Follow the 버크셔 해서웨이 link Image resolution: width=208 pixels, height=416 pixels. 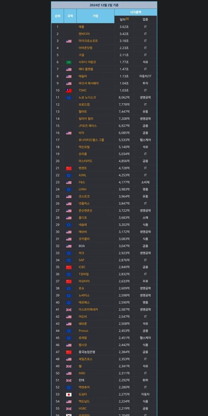pyautogui.click(x=88, y=83)
